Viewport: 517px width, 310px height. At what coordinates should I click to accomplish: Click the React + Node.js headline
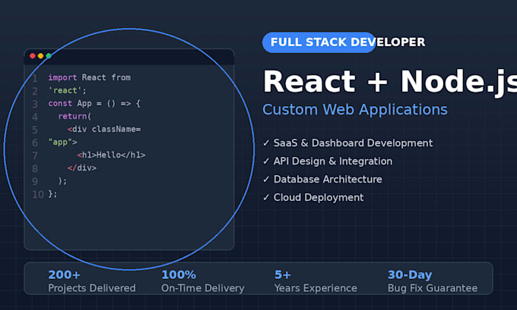pyautogui.click(x=390, y=82)
